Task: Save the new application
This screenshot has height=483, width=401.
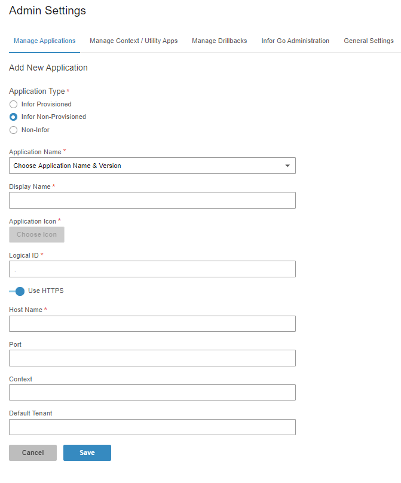Action: coord(87,453)
